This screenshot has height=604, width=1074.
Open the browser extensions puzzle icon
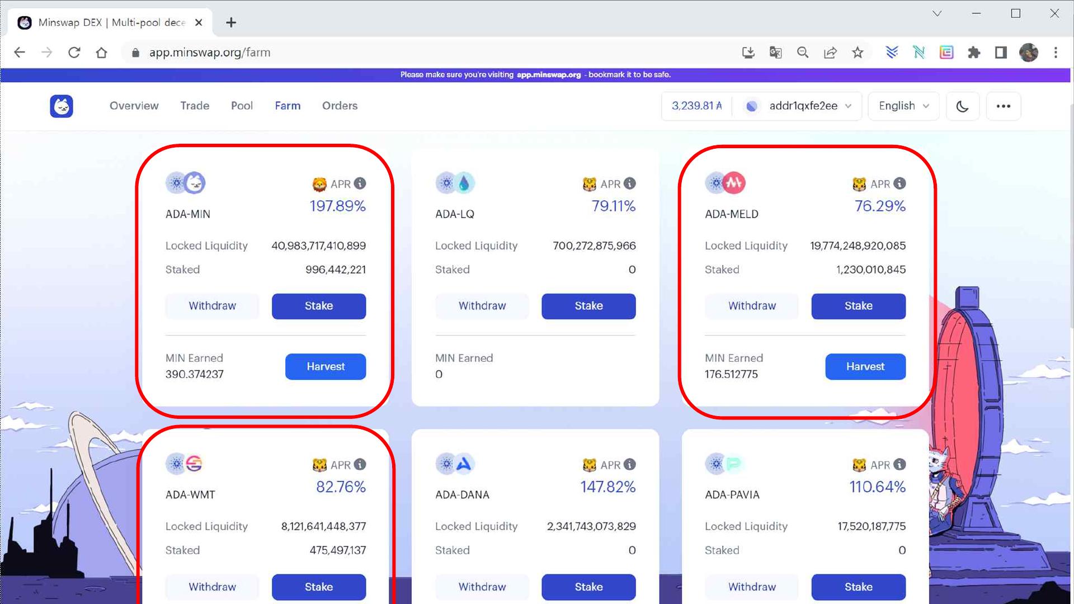[974, 53]
